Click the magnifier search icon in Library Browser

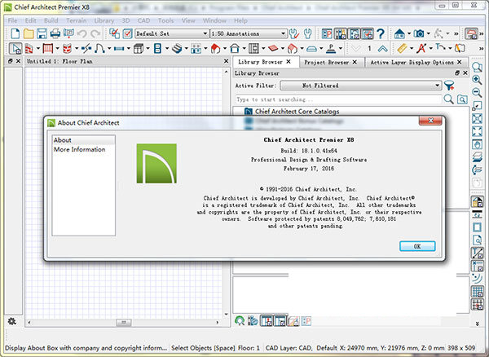point(448,99)
